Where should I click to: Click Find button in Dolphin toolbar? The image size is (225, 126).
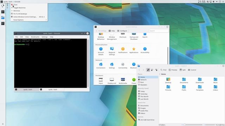(163, 70)
